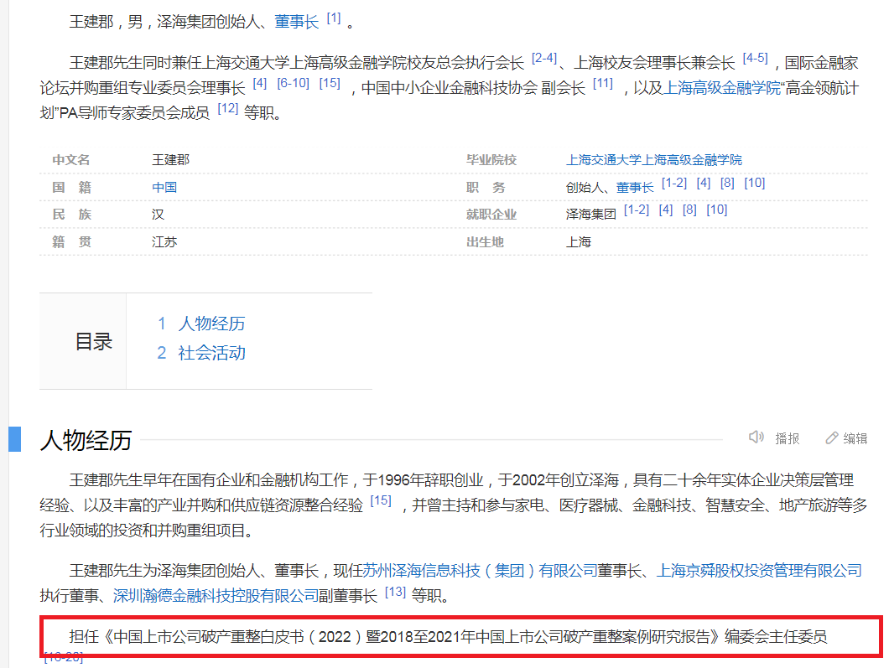Screen dimensions: 889x668
Task: Click the pencil 编辑 icon
Action: pos(832,438)
